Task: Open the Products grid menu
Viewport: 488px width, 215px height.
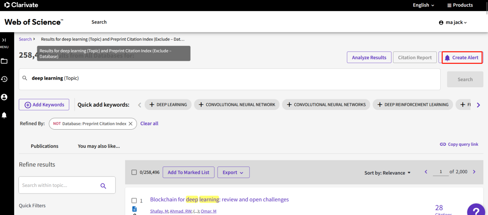Action: click(x=460, y=5)
